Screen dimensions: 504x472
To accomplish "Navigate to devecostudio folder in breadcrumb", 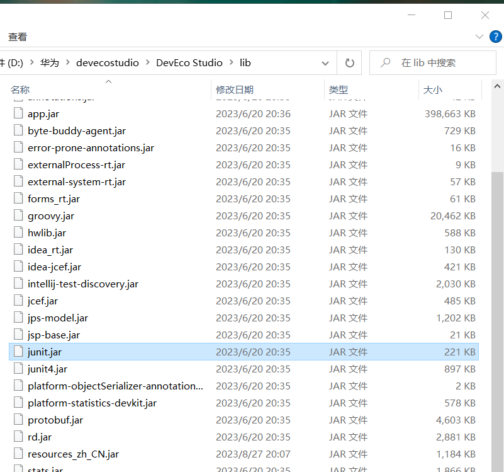I will coord(108,62).
